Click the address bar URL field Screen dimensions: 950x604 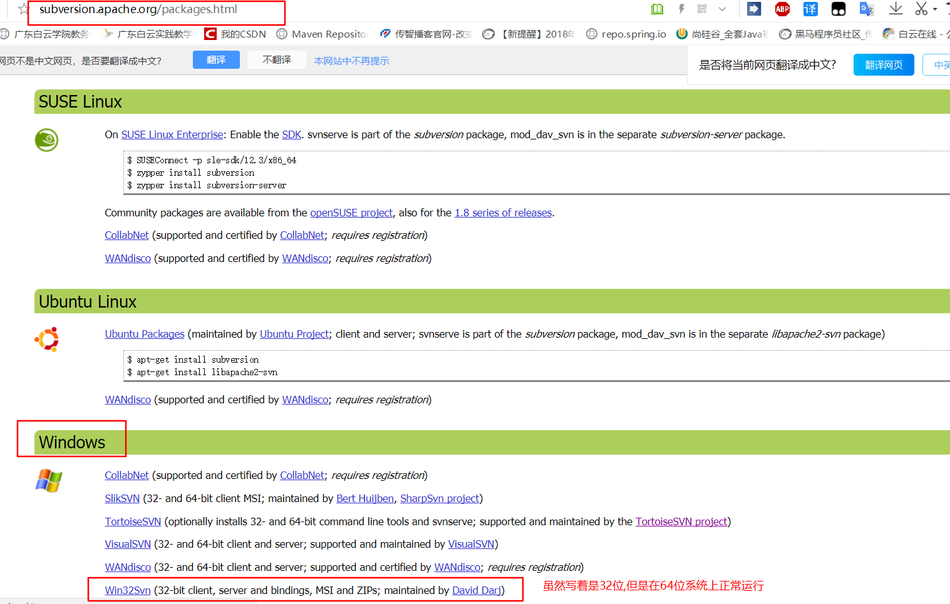point(138,9)
